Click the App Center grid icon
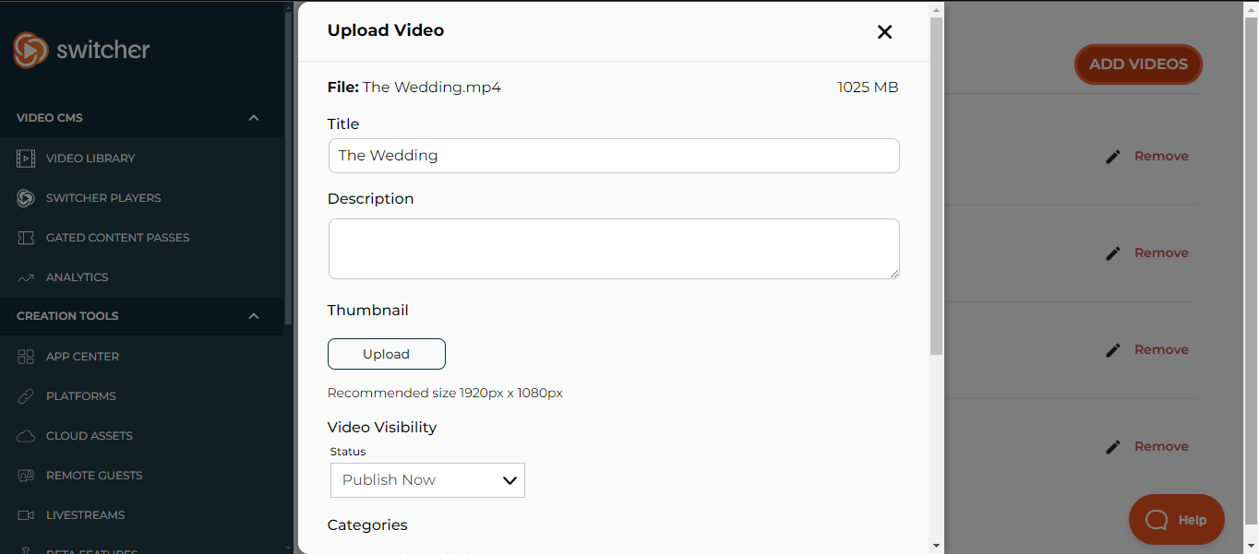Image resolution: width=1259 pixels, height=554 pixels. coord(26,357)
